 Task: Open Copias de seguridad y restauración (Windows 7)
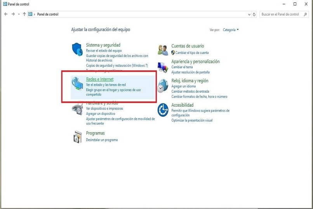117,66
